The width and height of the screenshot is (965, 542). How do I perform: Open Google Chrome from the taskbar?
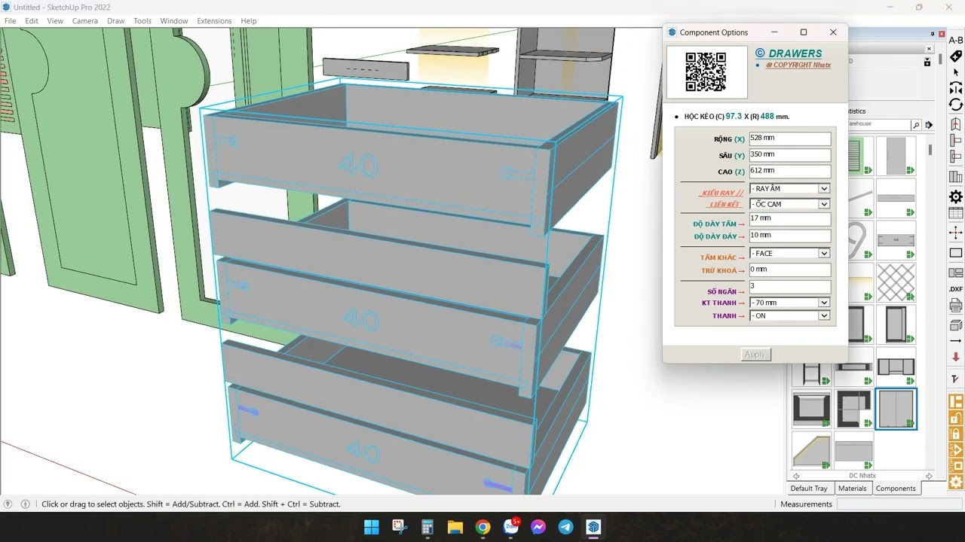point(482,527)
